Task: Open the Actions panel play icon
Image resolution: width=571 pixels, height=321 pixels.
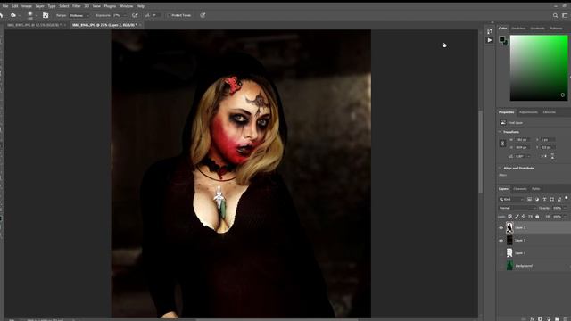Action: click(490, 40)
